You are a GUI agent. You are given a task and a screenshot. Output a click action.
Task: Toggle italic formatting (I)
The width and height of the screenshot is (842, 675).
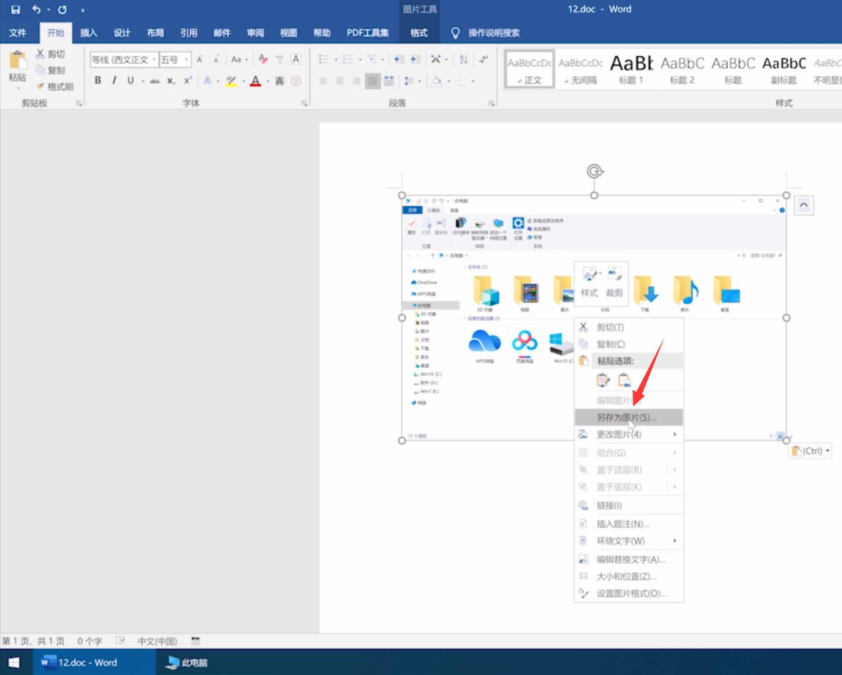click(114, 80)
